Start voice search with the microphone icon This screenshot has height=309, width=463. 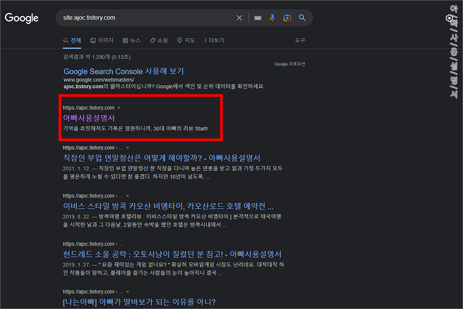pos(272,18)
